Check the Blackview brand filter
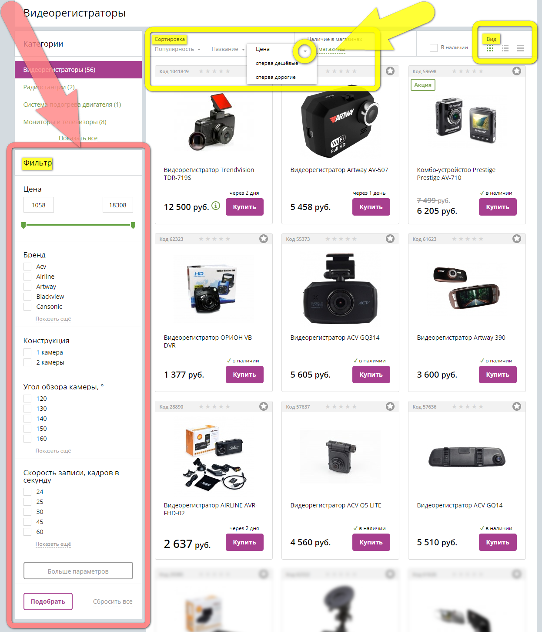Screen dimensions: 542x632 tap(27, 297)
